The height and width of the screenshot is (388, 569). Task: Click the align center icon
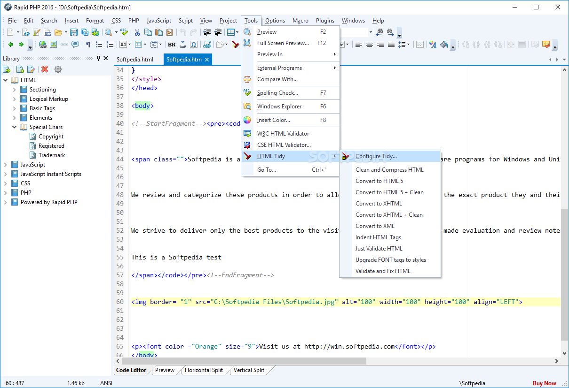[370, 45]
